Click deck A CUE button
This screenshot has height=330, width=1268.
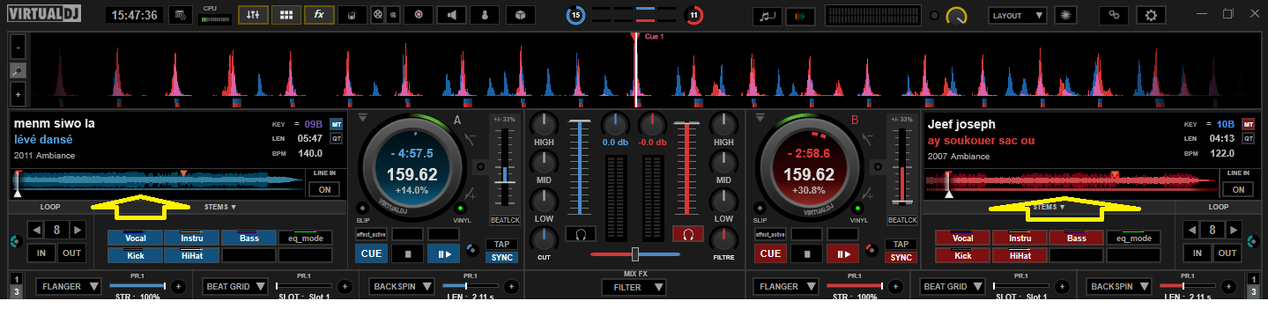point(371,254)
